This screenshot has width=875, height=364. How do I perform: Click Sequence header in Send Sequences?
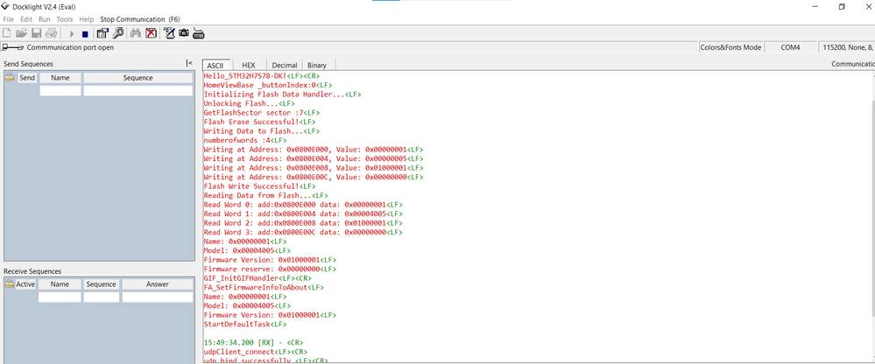pos(138,78)
